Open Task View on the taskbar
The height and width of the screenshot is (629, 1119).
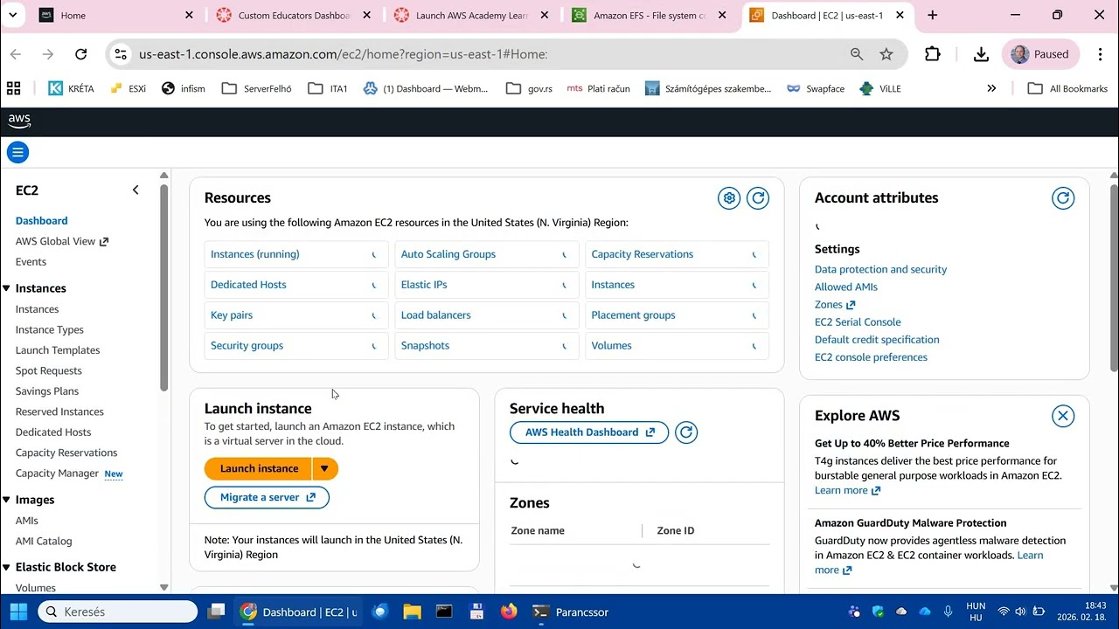[x=216, y=612]
